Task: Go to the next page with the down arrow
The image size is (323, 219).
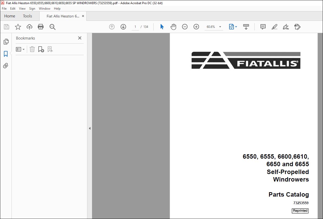Action: (x=123, y=27)
